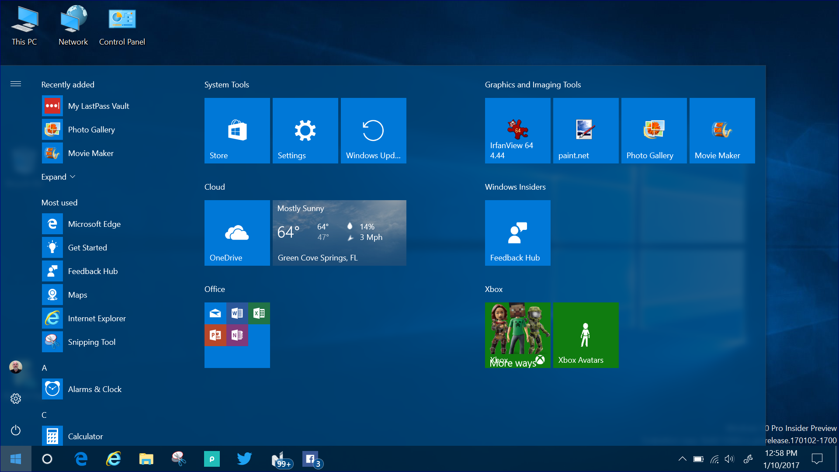839x472 pixels.
Task: Open the weather tile for Green Cove Springs
Action: (x=339, y=233)
